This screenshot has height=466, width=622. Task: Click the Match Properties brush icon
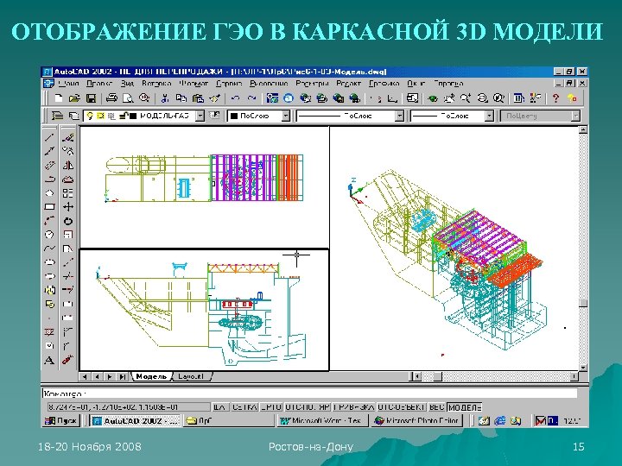click(x=214, y=98)
